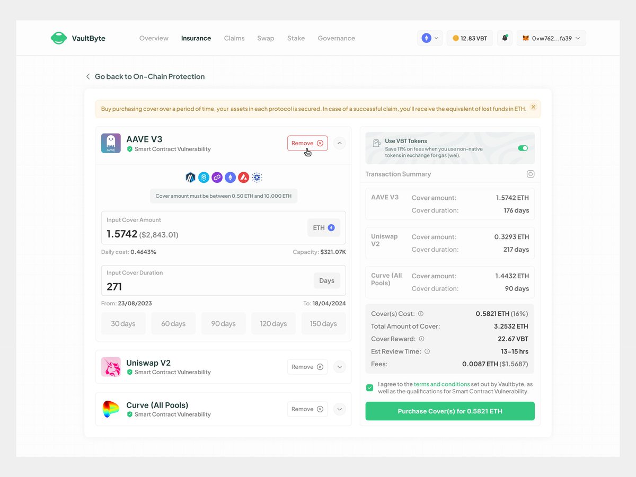Open the Days unit selector
This screenshot has width=636, height=477.
point(326,281)
